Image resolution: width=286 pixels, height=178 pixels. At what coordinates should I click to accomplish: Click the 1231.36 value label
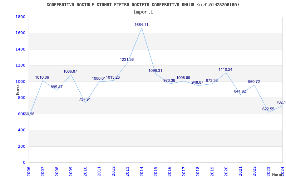click(127, 60)
